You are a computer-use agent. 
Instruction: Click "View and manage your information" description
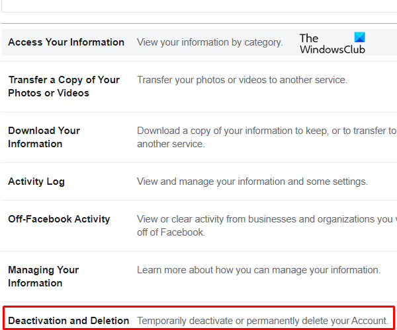click(x=252, y=181)
